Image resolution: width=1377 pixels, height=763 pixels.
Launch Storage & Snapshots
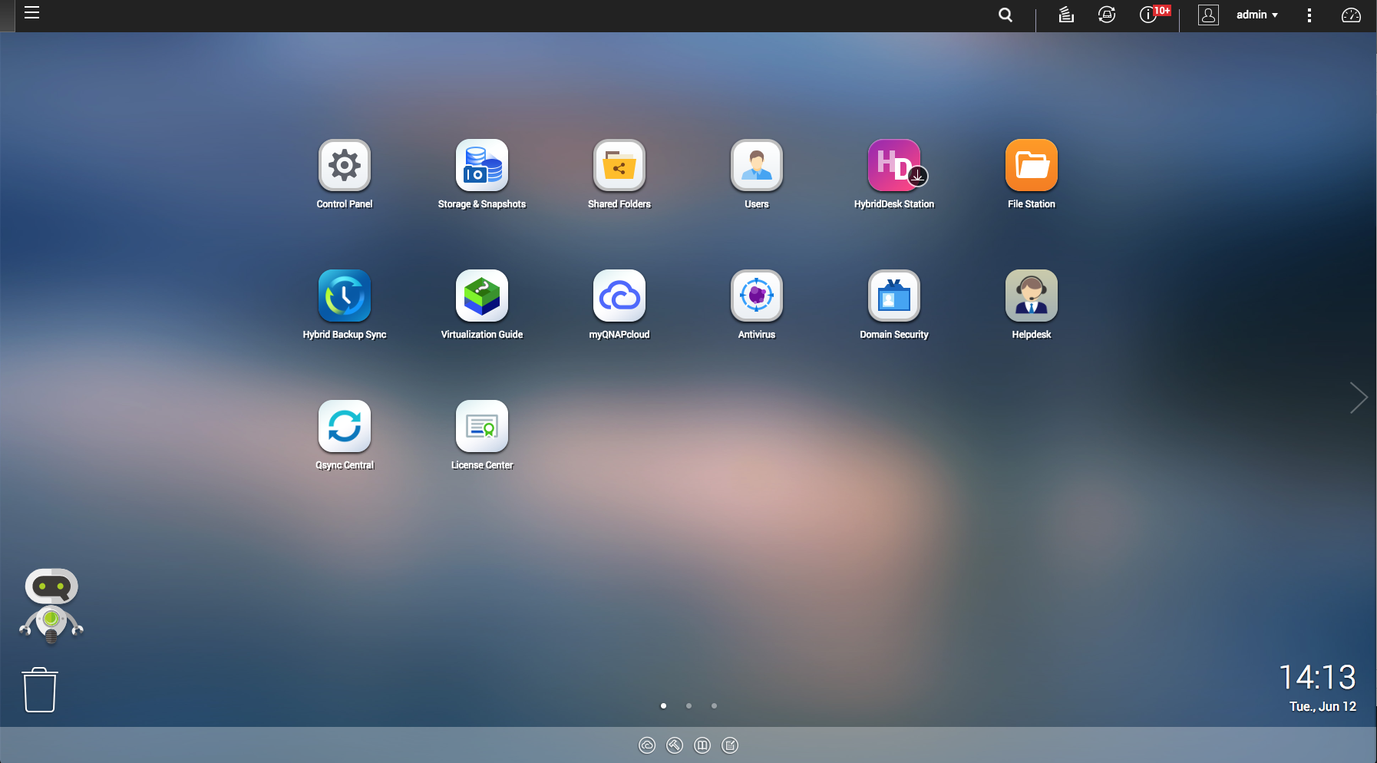[481, 165]
